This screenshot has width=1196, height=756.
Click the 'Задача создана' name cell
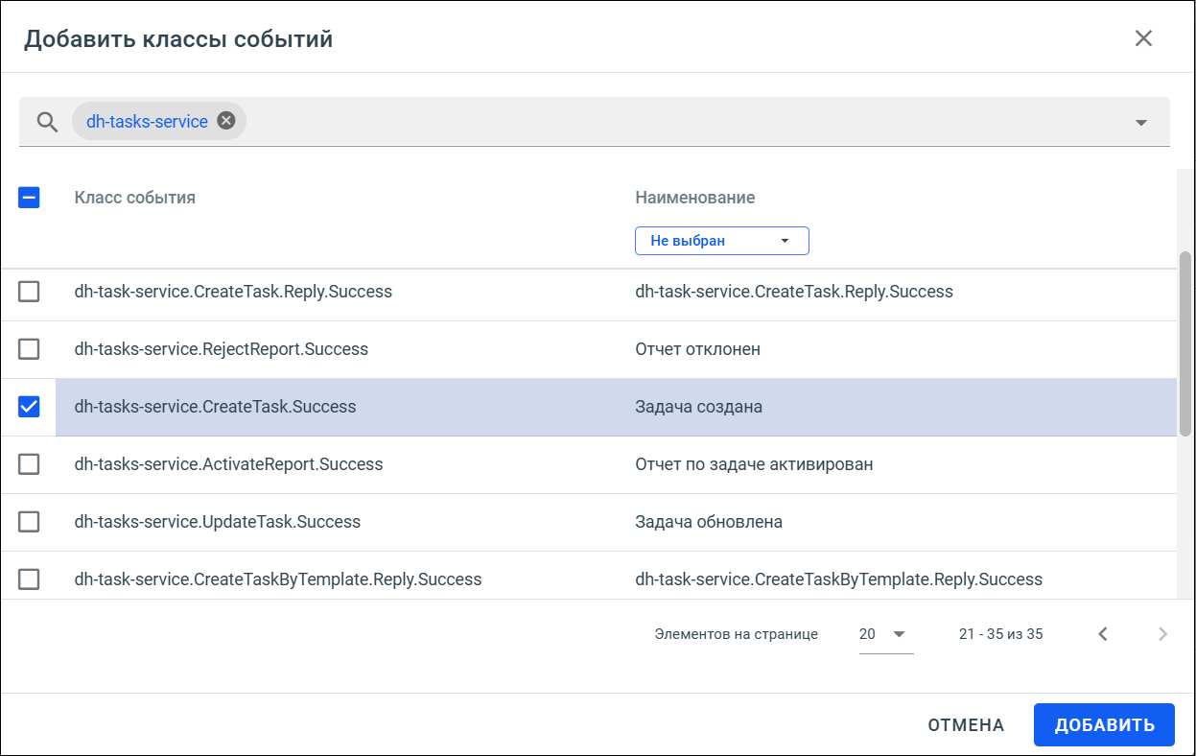point(699,407)
